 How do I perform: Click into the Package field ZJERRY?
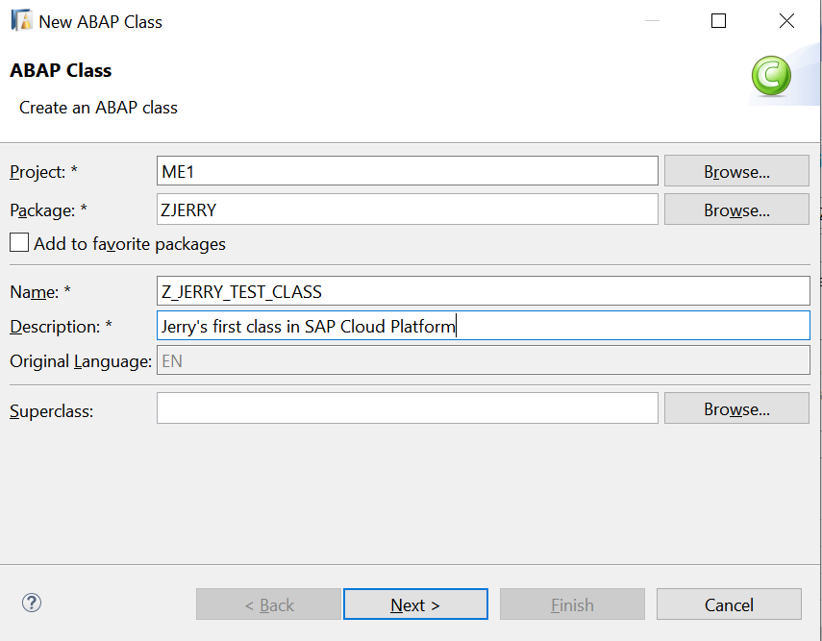(407, 210)
